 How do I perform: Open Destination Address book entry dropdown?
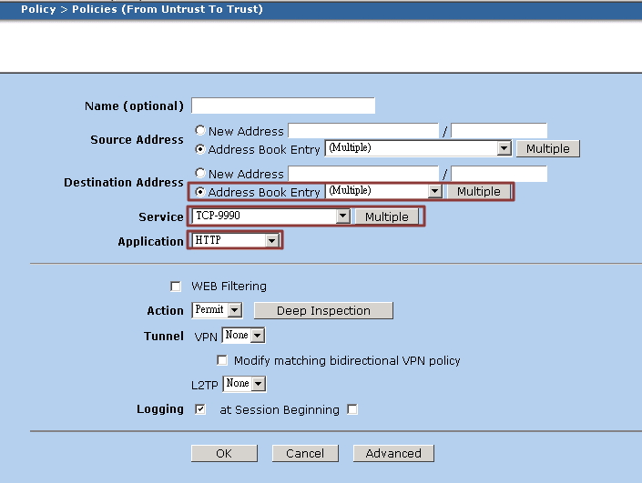[x=434, y=192]
